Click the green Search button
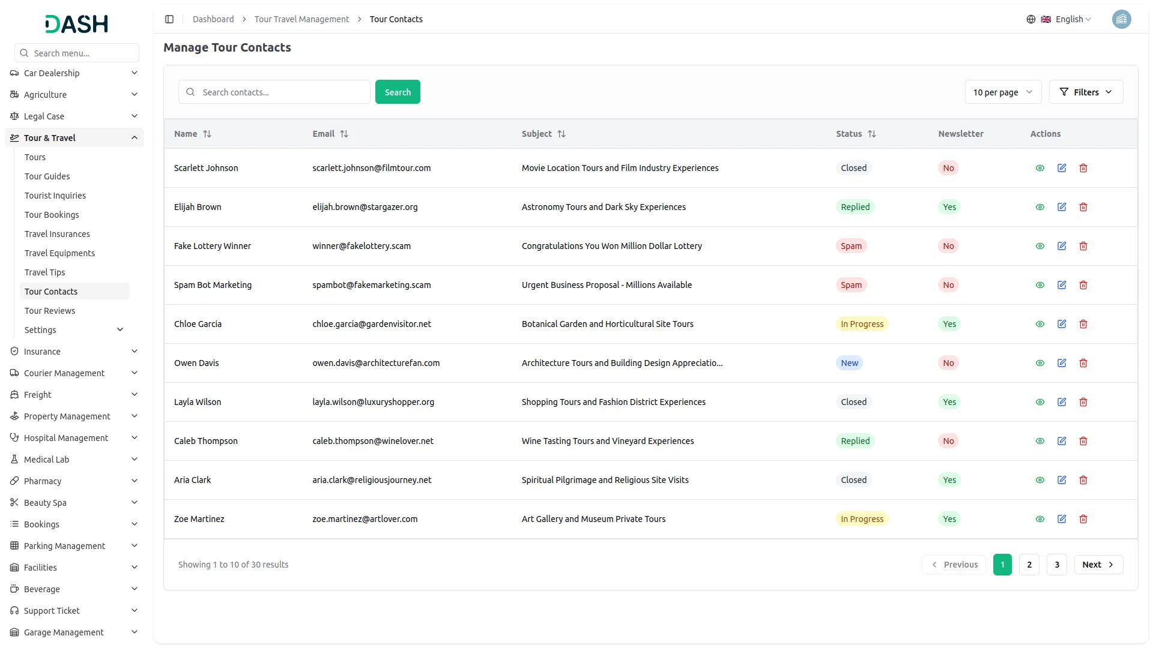The image size is (1153, 648). tap(397, 92)
